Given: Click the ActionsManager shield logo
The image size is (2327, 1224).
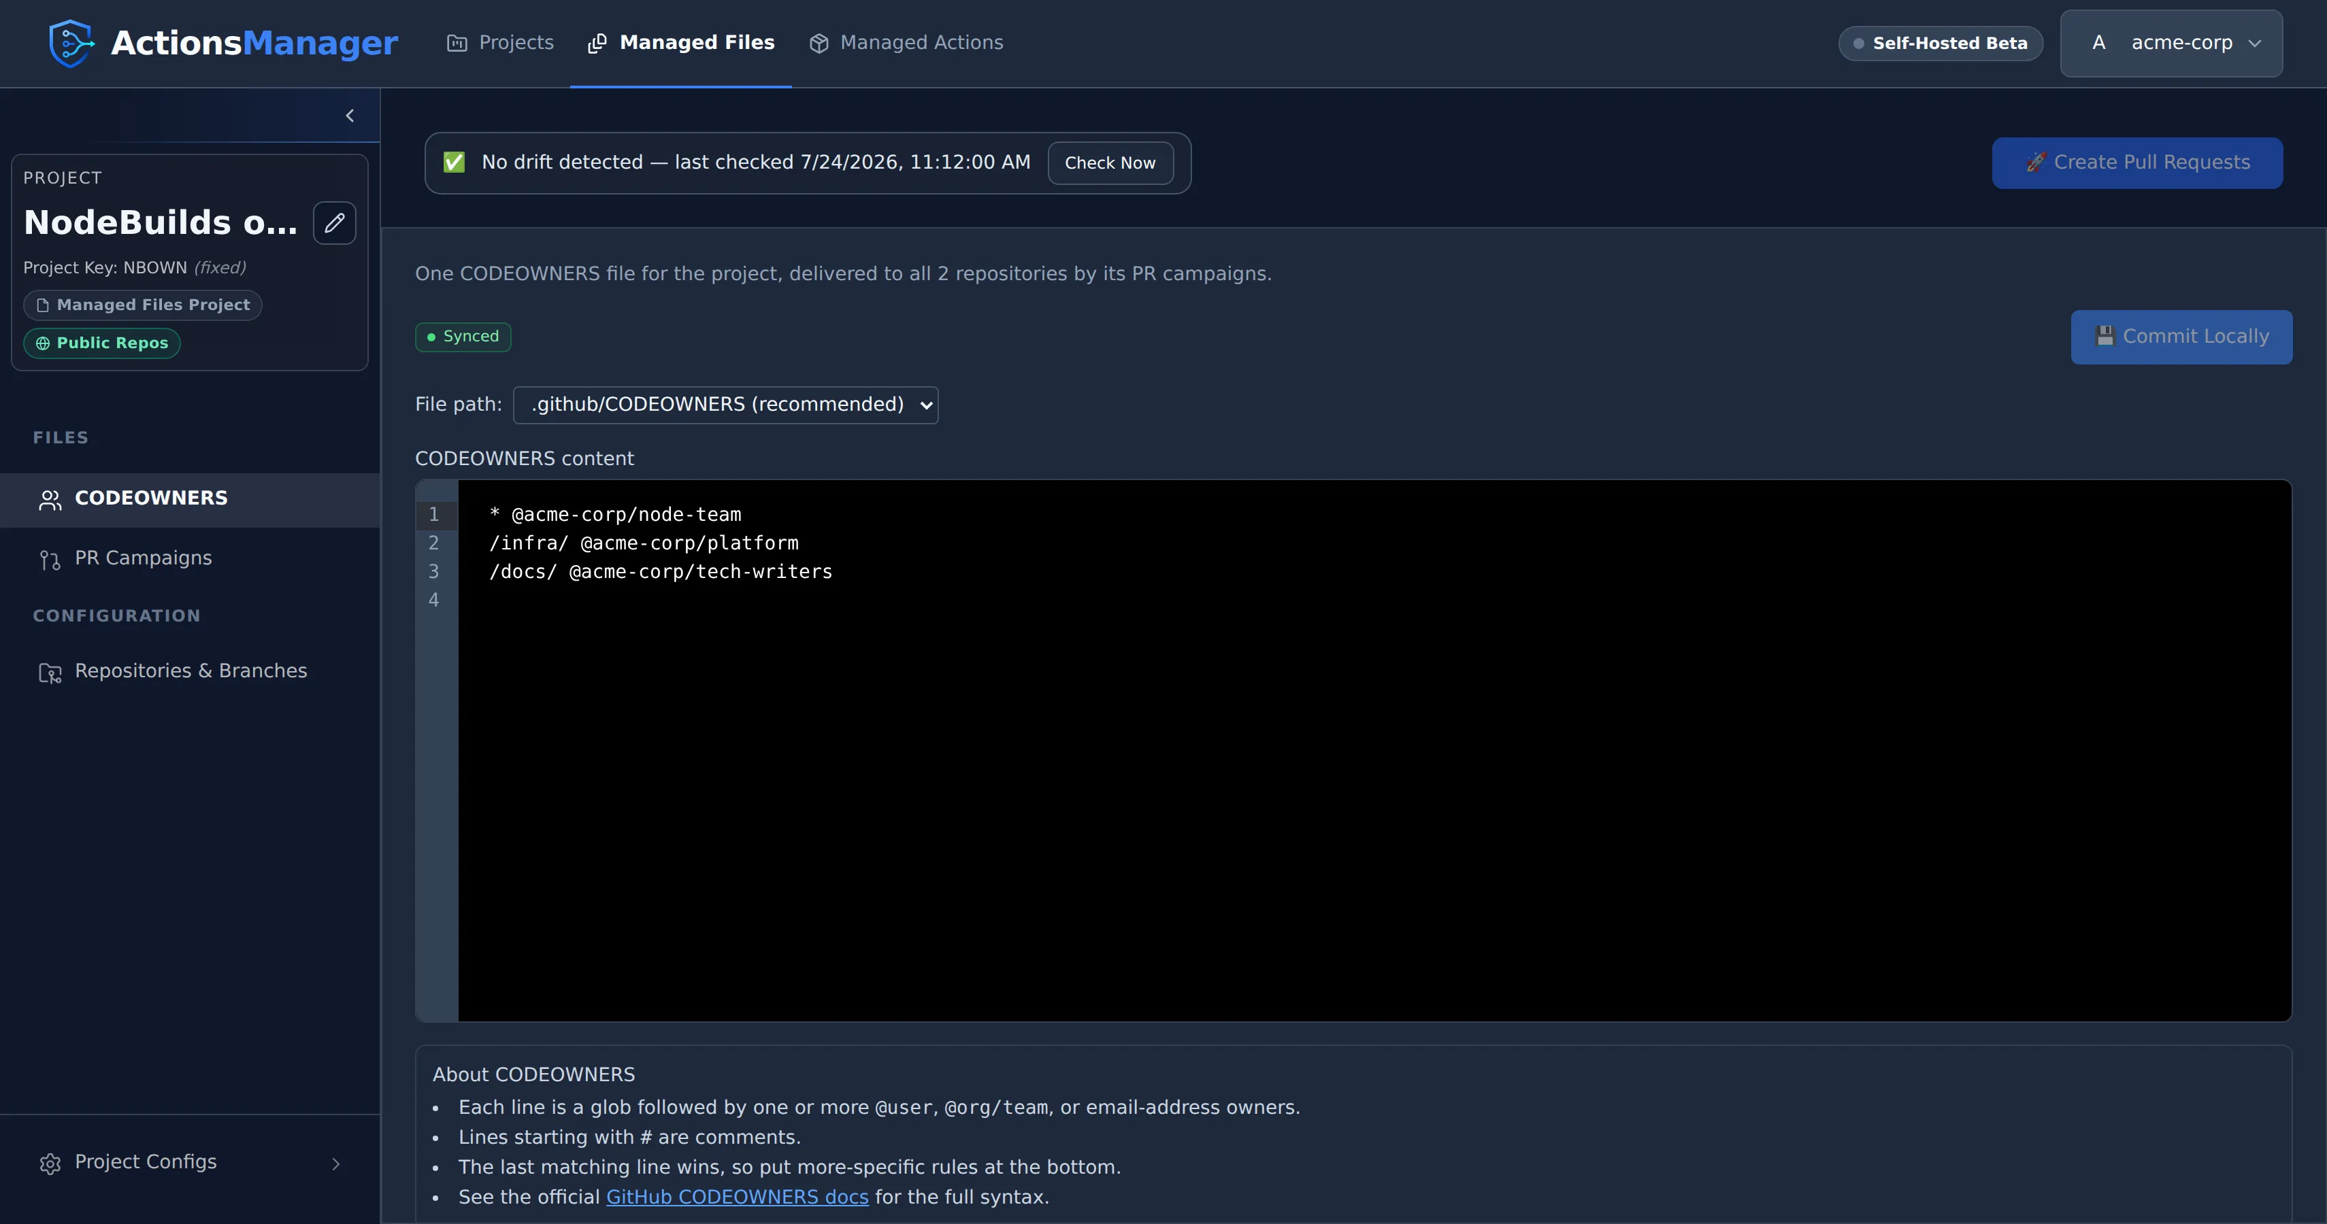Looking at the screenshot, I should point(71,44).
